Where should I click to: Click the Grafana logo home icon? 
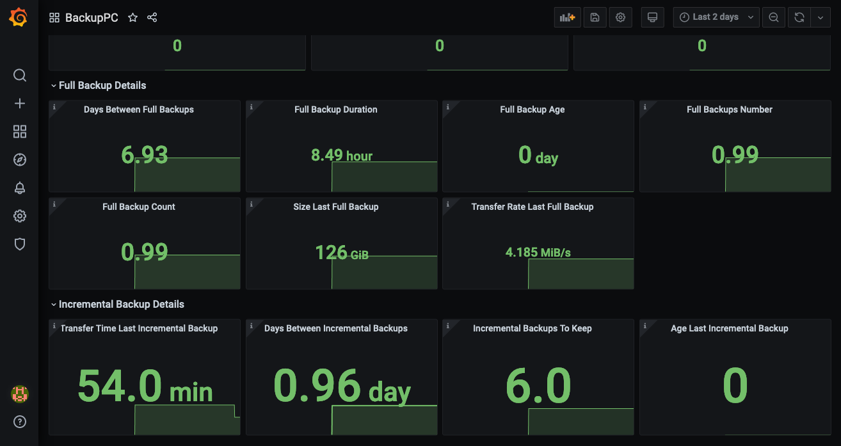tap(19, 17)
